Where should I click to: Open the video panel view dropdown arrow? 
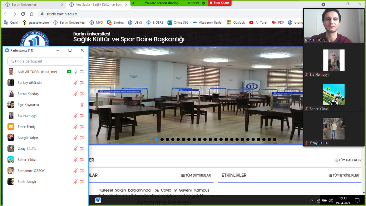(323, 4)
